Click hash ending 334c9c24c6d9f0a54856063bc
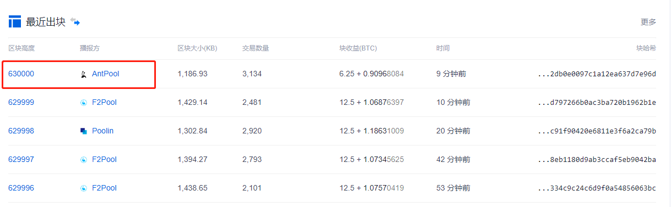 tap(597, 188)
